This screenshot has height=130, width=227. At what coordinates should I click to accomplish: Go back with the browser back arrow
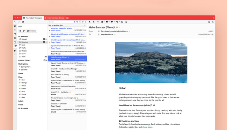coord(15,22)
